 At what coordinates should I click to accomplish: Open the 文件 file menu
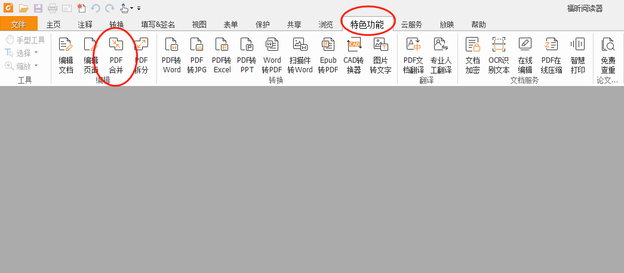click(x=19, y=24)
